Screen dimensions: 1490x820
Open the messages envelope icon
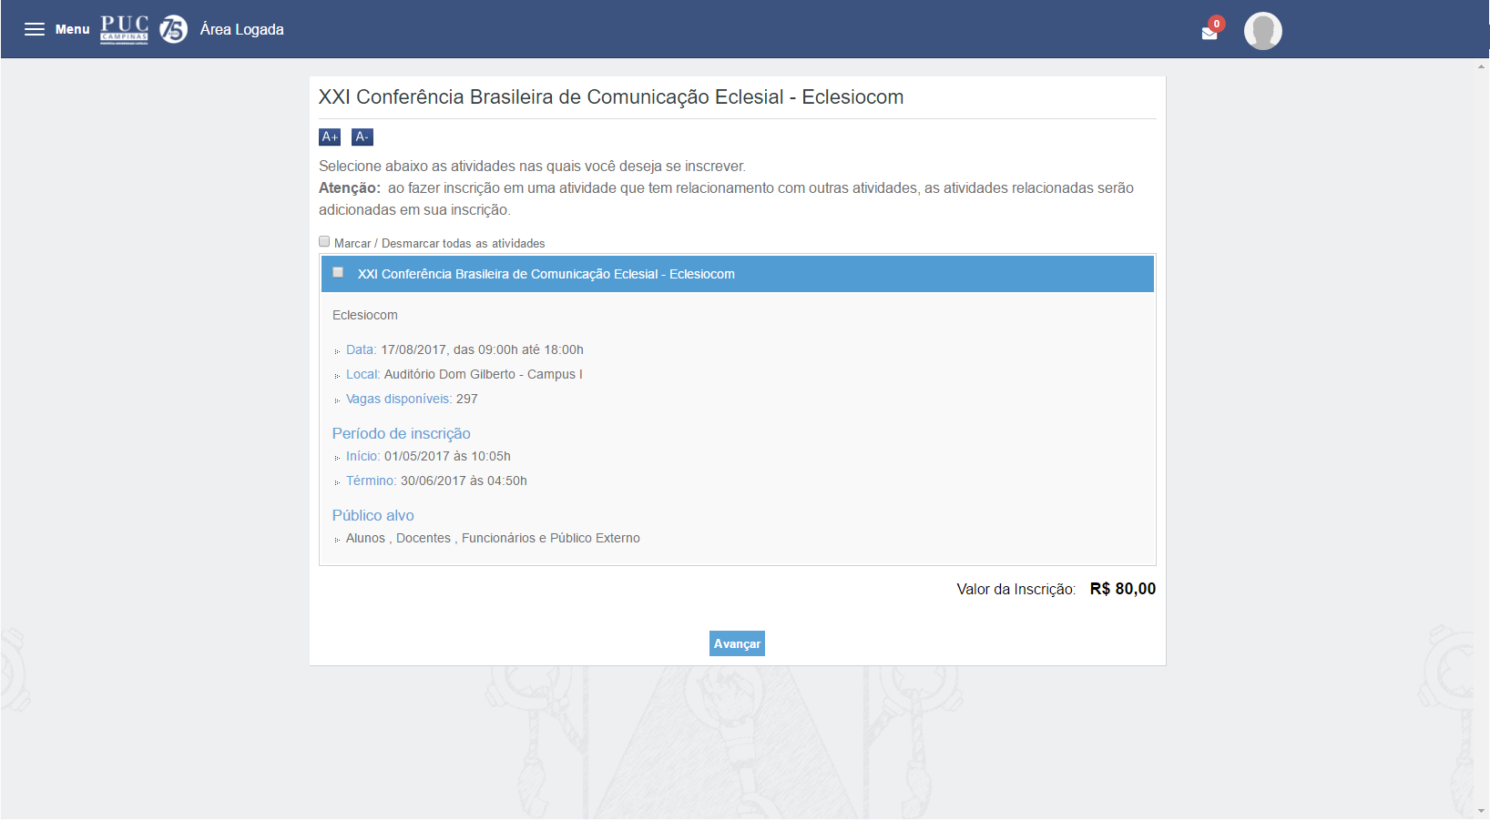[x=1209, y=34]
